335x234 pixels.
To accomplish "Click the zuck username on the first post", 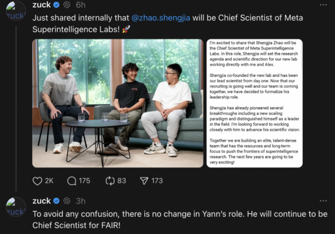I will (42, 5).
